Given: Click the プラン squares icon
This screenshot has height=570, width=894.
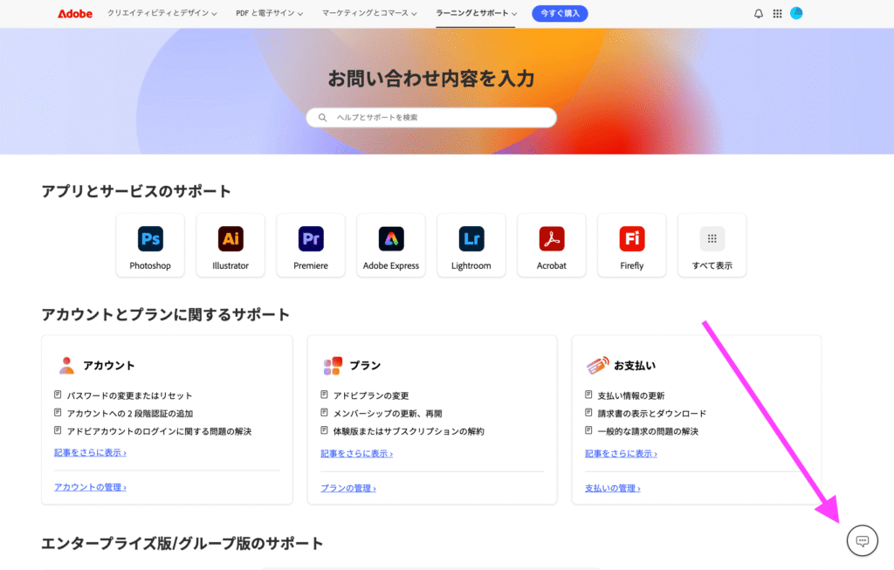Looking at the screenshot, I should [333, 366].
